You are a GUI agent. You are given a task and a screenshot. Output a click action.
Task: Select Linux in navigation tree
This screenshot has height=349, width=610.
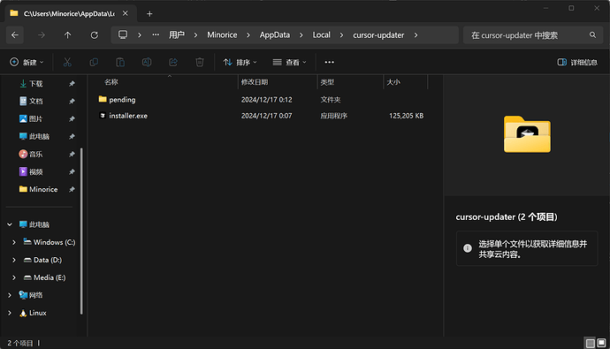tap(38, 313)
